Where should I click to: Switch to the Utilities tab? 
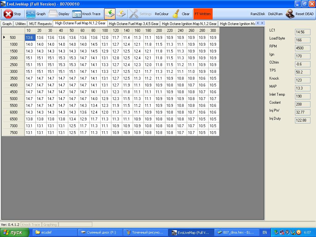point(21,24)
